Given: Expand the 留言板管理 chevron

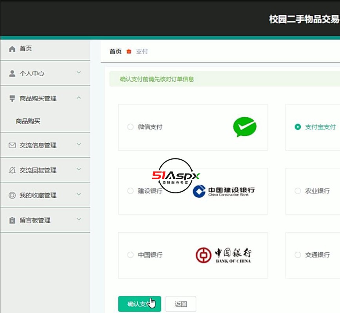Looking at the screenshot, I should point(79,219).
